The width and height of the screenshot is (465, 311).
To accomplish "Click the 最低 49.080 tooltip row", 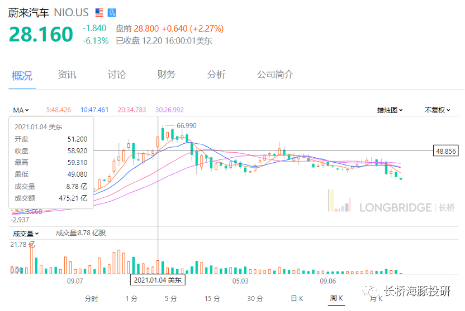I will (51, 174).
